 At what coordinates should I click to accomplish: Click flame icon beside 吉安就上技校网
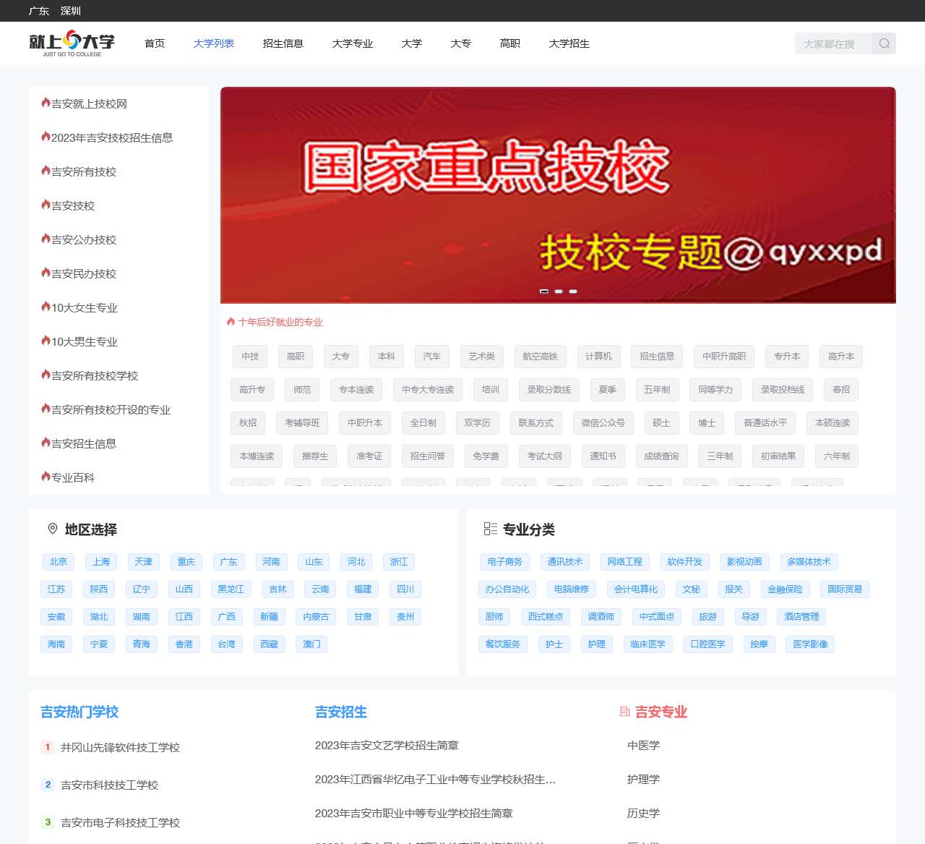[46, 103]
